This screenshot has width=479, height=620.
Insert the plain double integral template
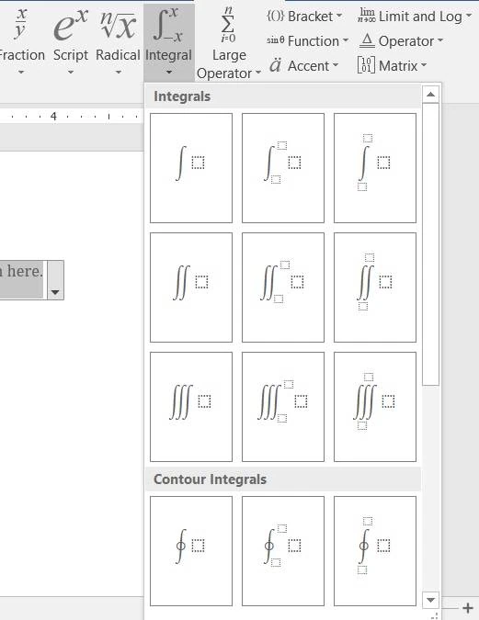click(191, 287)
